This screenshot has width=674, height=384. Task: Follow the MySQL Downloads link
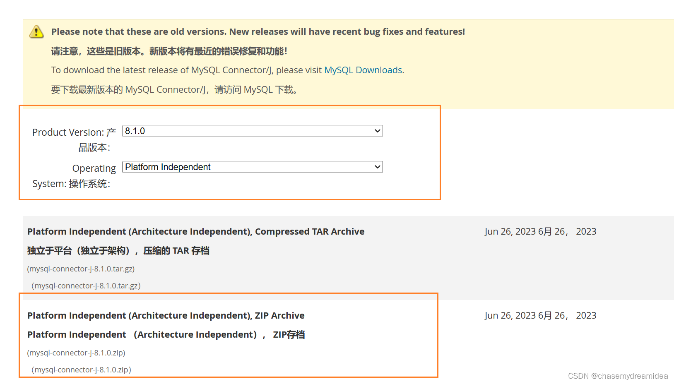click(x=363, y=70)
